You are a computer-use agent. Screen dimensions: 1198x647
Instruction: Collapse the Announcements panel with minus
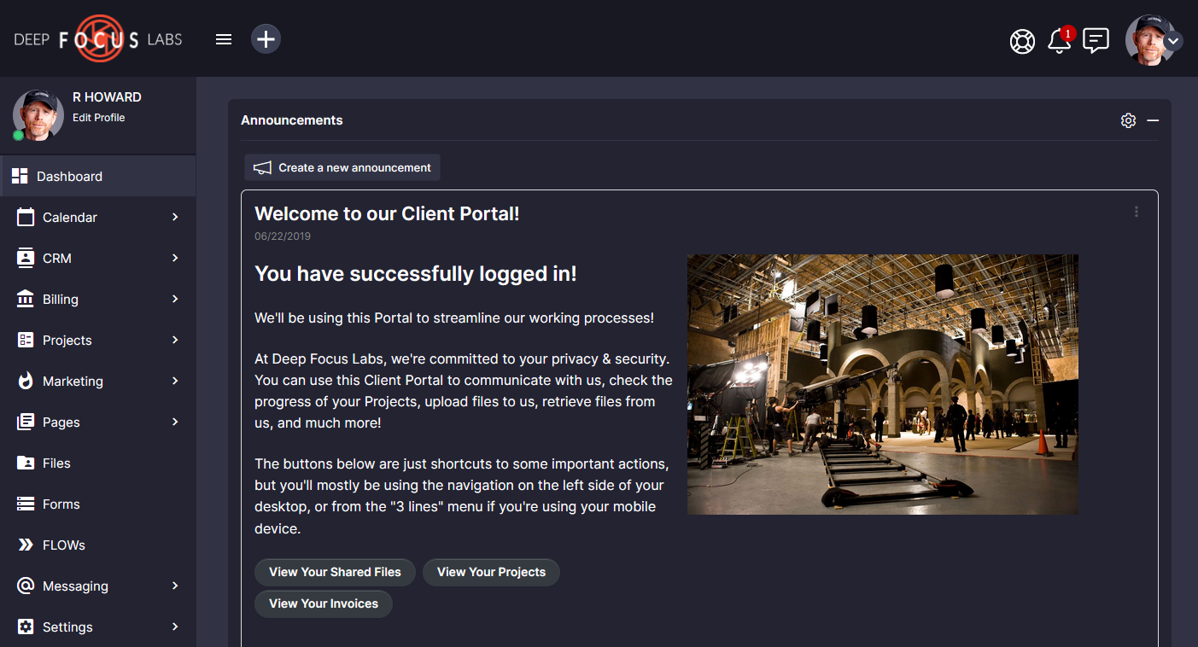click(x=1153, y=120)
